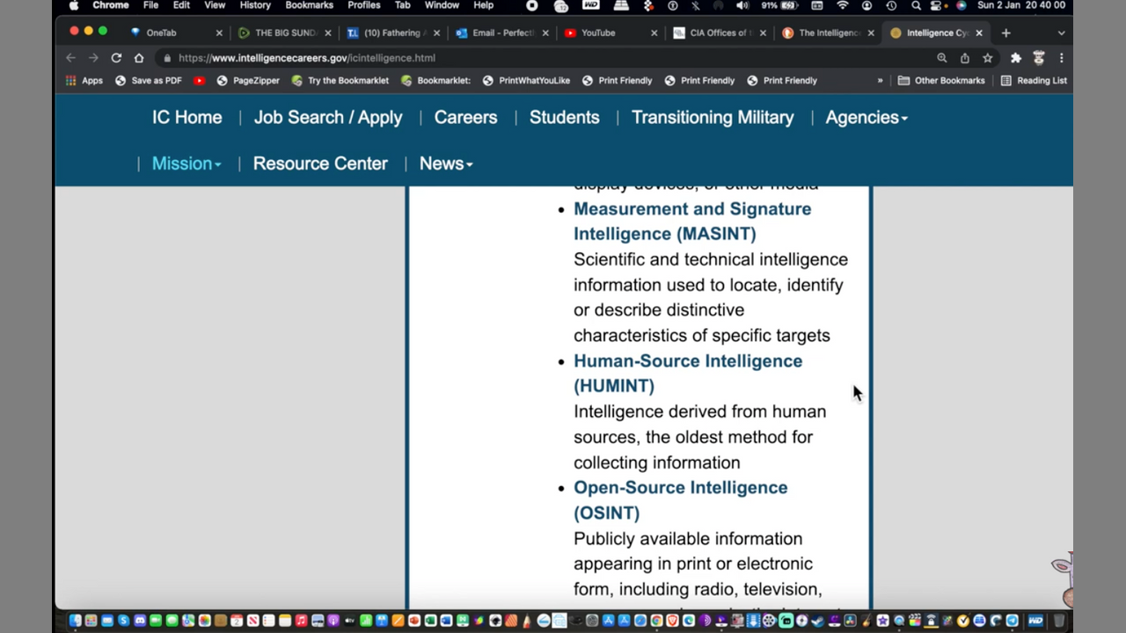Open the Human-Source Intelligence (HUMINT) link
The width and height of the screenshot is (1126, 633).
[687, 373]
